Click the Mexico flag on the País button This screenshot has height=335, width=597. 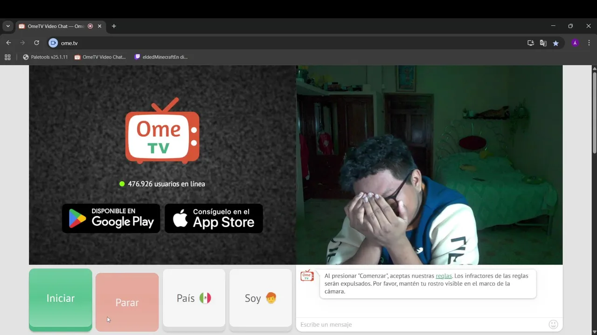click(x=205, y=298)
